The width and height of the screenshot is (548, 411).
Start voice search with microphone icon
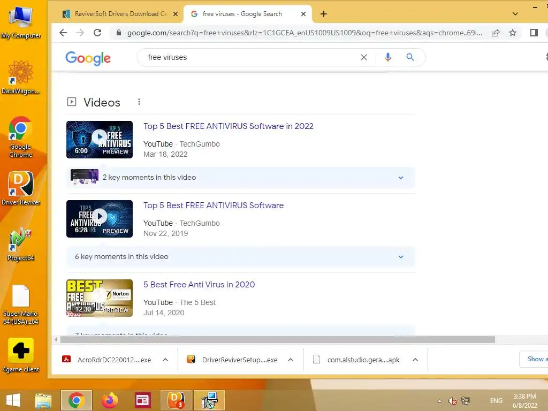coord(387,57)
